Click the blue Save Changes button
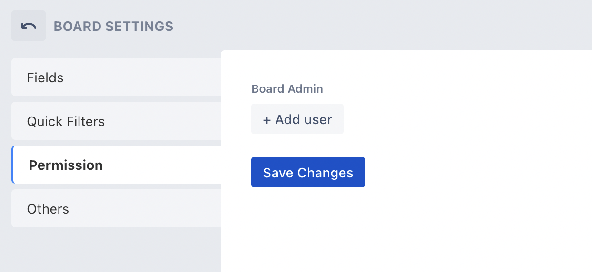The height and width of the screenshot is (272, 592). tap(308, 172)
